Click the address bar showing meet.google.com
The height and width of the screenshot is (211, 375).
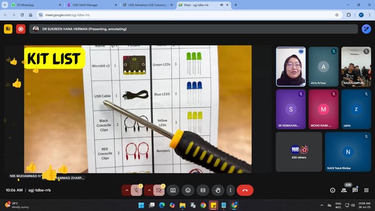coord(186,15)
